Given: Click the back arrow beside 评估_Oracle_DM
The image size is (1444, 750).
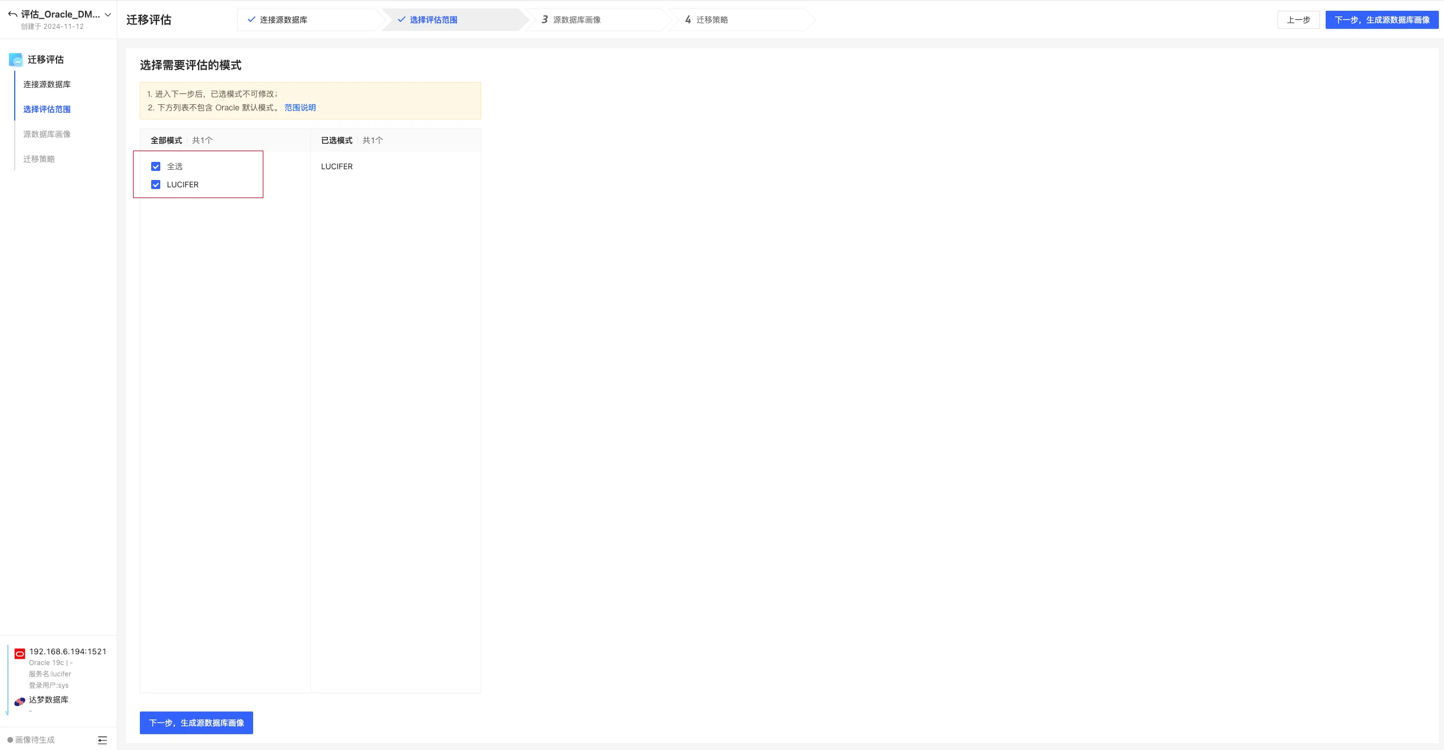Looking at the screenshot, I should coord(12,14).
